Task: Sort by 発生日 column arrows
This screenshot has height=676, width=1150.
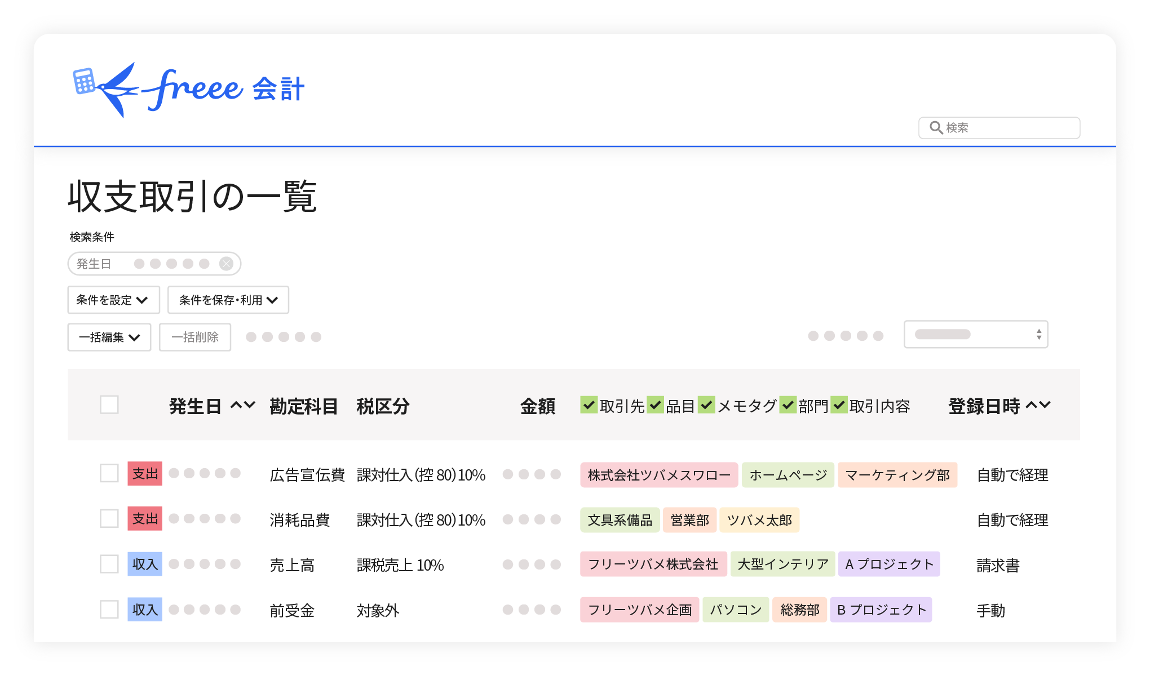Action: (x=243, y=405)
